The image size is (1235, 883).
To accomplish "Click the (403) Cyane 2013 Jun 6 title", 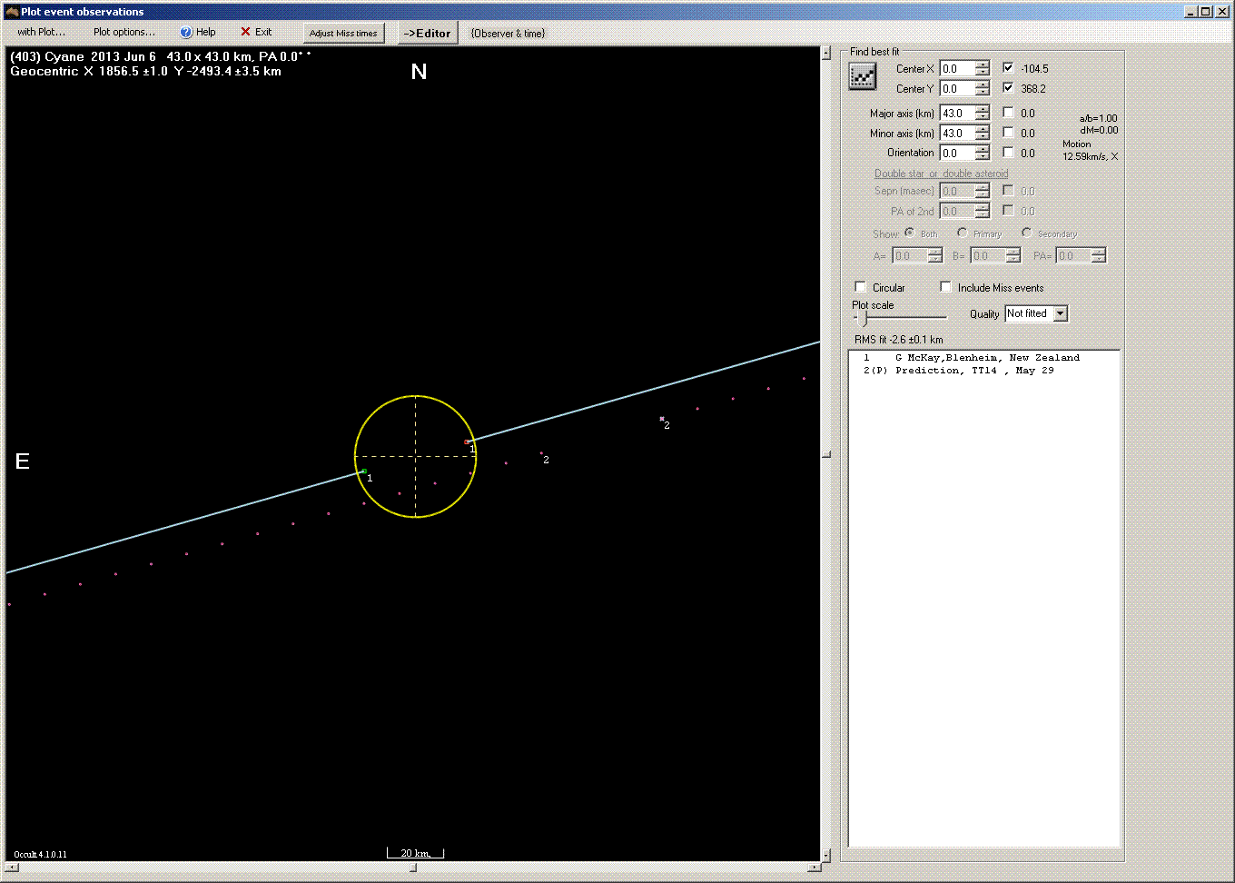I will pos(161,56).
